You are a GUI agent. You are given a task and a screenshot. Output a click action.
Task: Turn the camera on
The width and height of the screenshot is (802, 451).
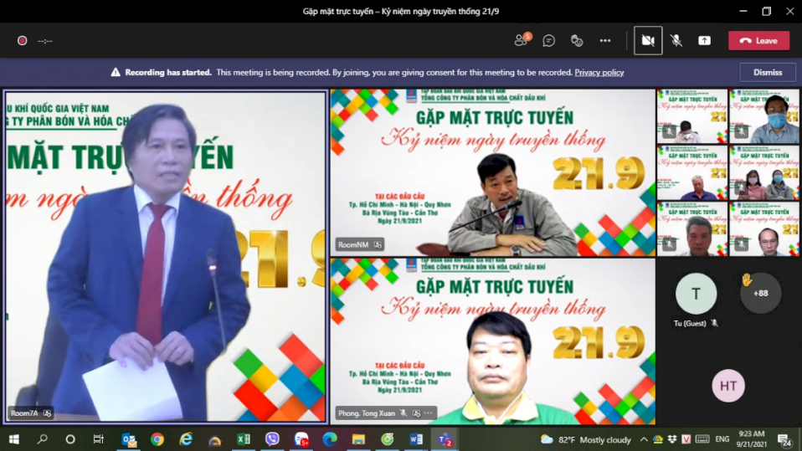[647, 40]
